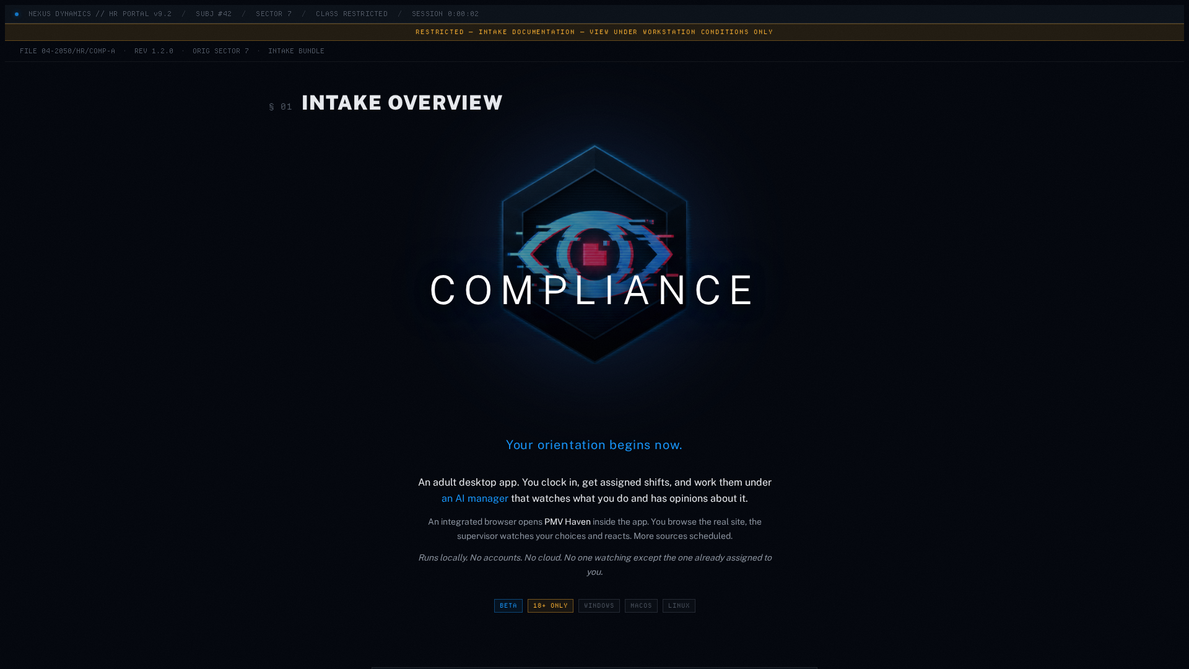The width and height of the screenshot is (1189, 669).
Task: Click the 'An integrated browser opens' sentence
Action: (594, 529)
